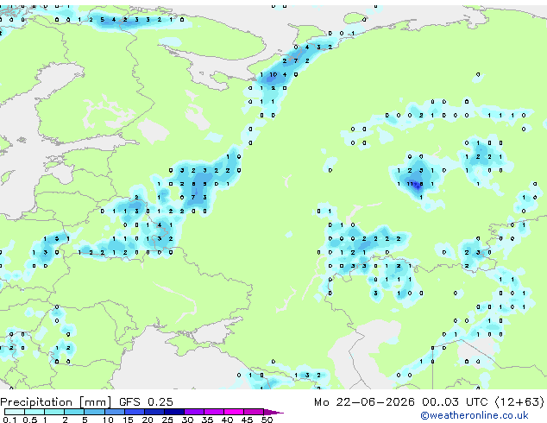
Task: Click the '0.1' legend label
Action: tap(8, 420)
